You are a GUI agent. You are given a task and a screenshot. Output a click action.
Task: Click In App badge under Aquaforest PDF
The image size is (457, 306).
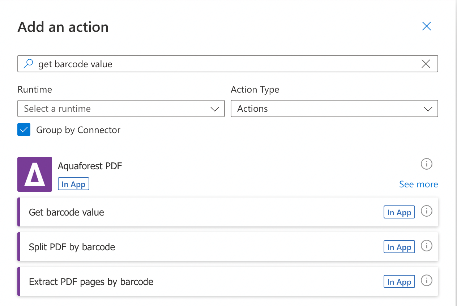pos(73,184)
